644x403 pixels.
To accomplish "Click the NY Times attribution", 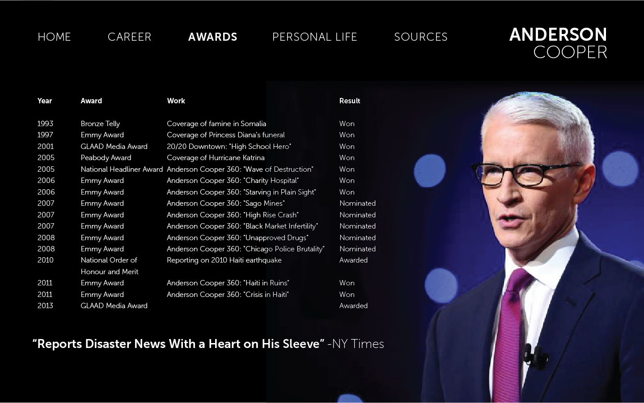I will coord(356,344).
